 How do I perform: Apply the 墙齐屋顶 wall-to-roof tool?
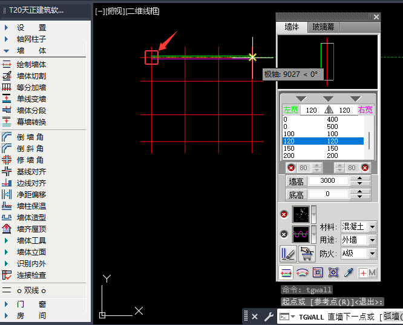click(24, 229)
